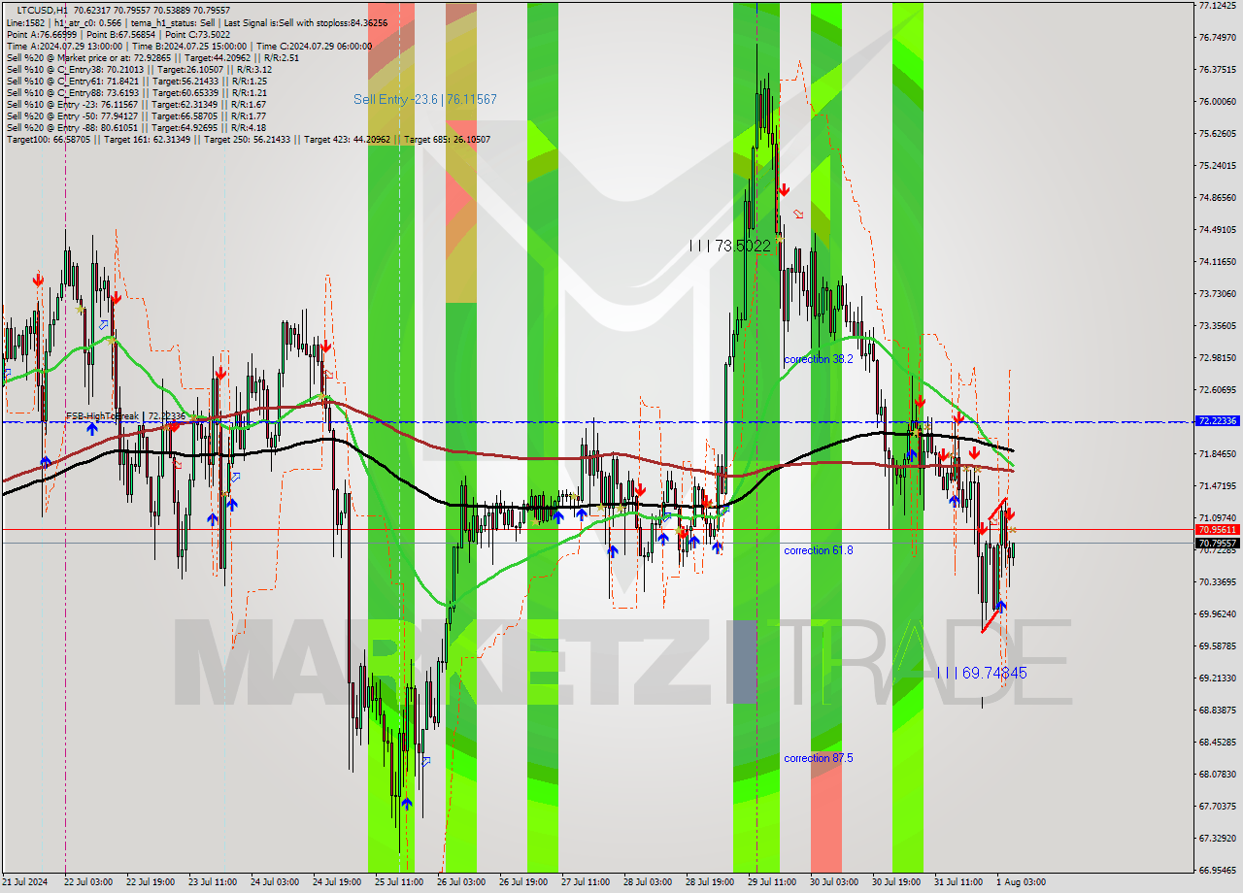Click the 'Sell Entry -23.6 | 76.11567' chart label
This screenshot has height=893, width=1243.
pos(425,99)
